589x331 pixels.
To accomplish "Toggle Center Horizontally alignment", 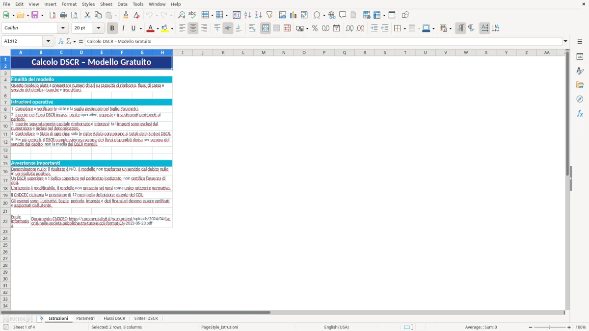I will [193, 28].
